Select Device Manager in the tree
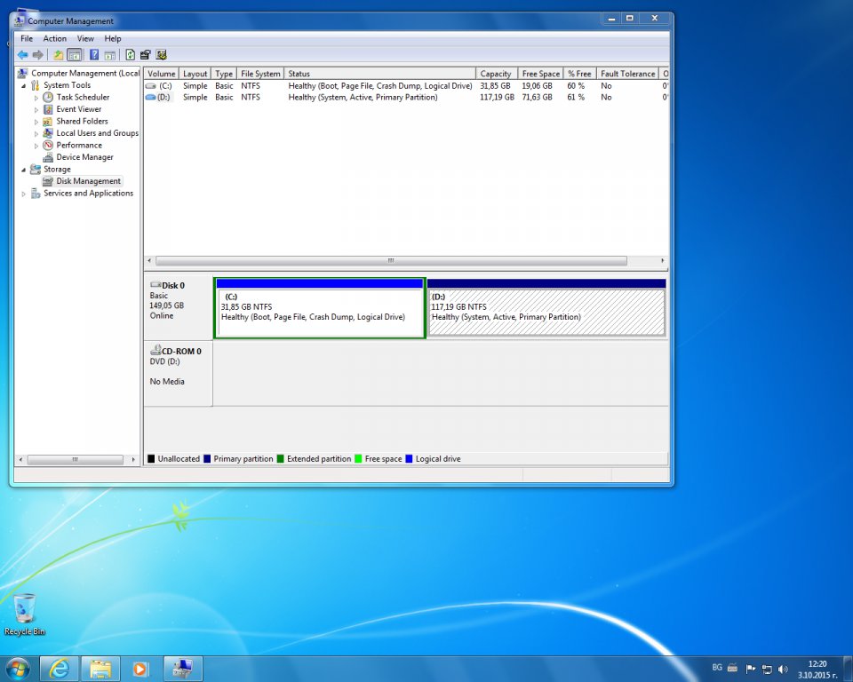The width and height of the screenshot is (853, 682). click(x=84, y=157)
